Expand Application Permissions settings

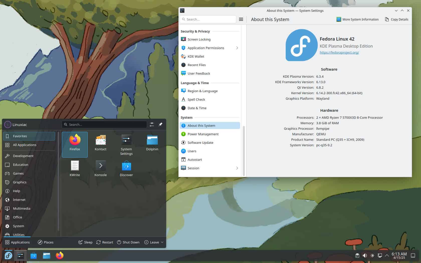tap(237, 48)
